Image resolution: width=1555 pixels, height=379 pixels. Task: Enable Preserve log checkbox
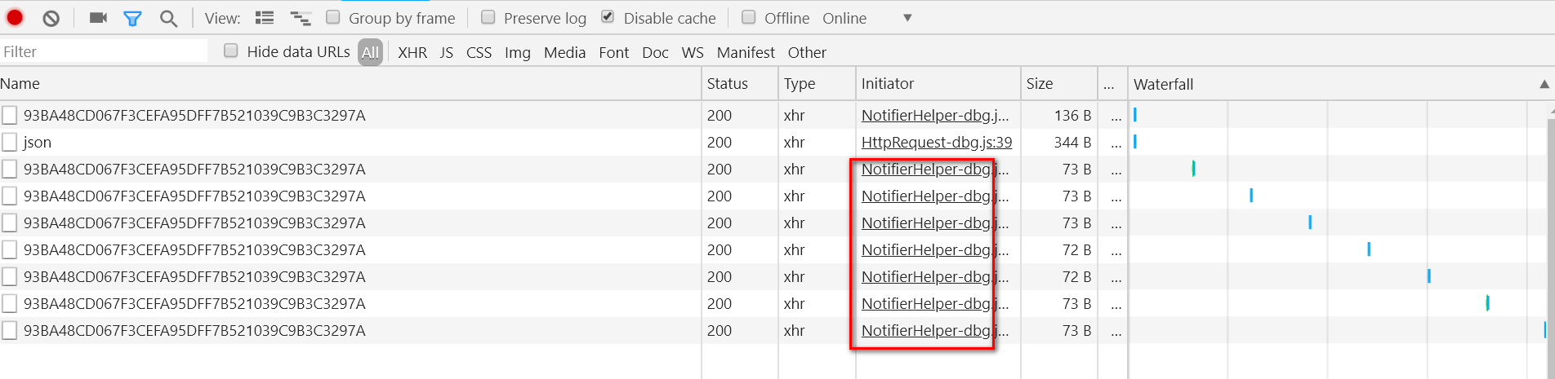[488, 17]
